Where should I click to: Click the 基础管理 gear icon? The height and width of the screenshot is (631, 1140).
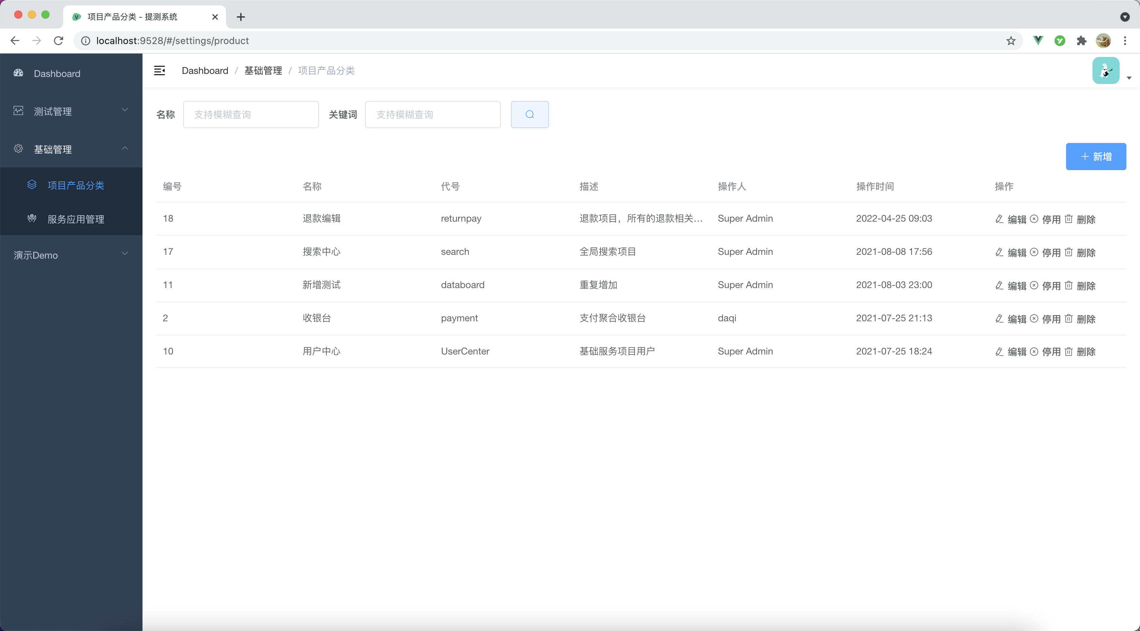tap(19, 148)
